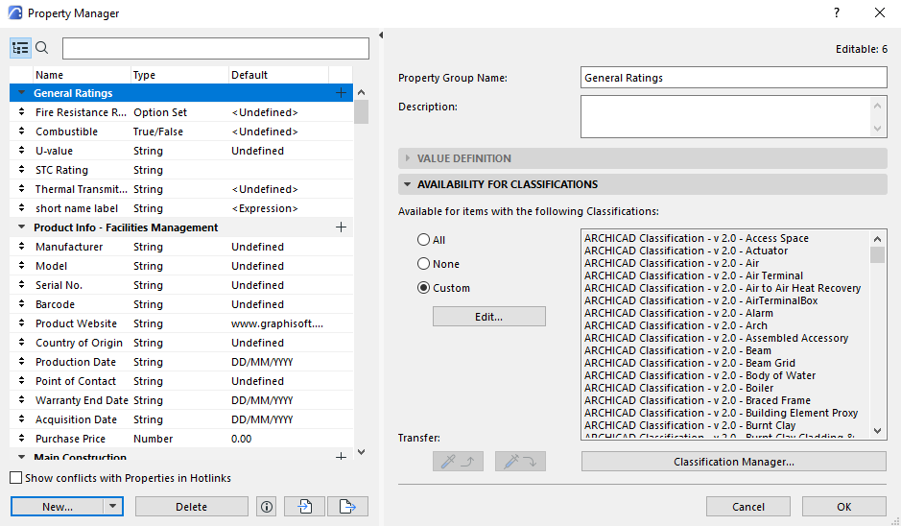This screenshot has width=901, height=526.
Task: Click the New... button
Action: tap(58, 507)
